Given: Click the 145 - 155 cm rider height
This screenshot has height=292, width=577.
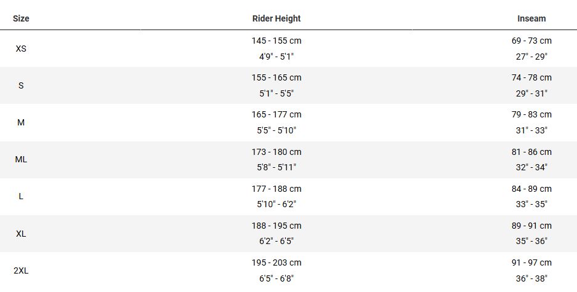Looking at the screenshot, I should click(276, 41).
